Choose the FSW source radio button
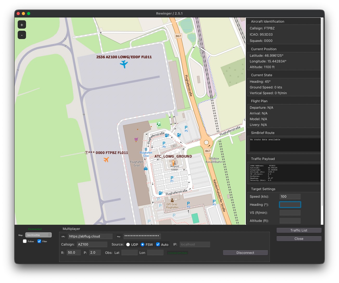The image size is (339, 283). pos(143,245)
